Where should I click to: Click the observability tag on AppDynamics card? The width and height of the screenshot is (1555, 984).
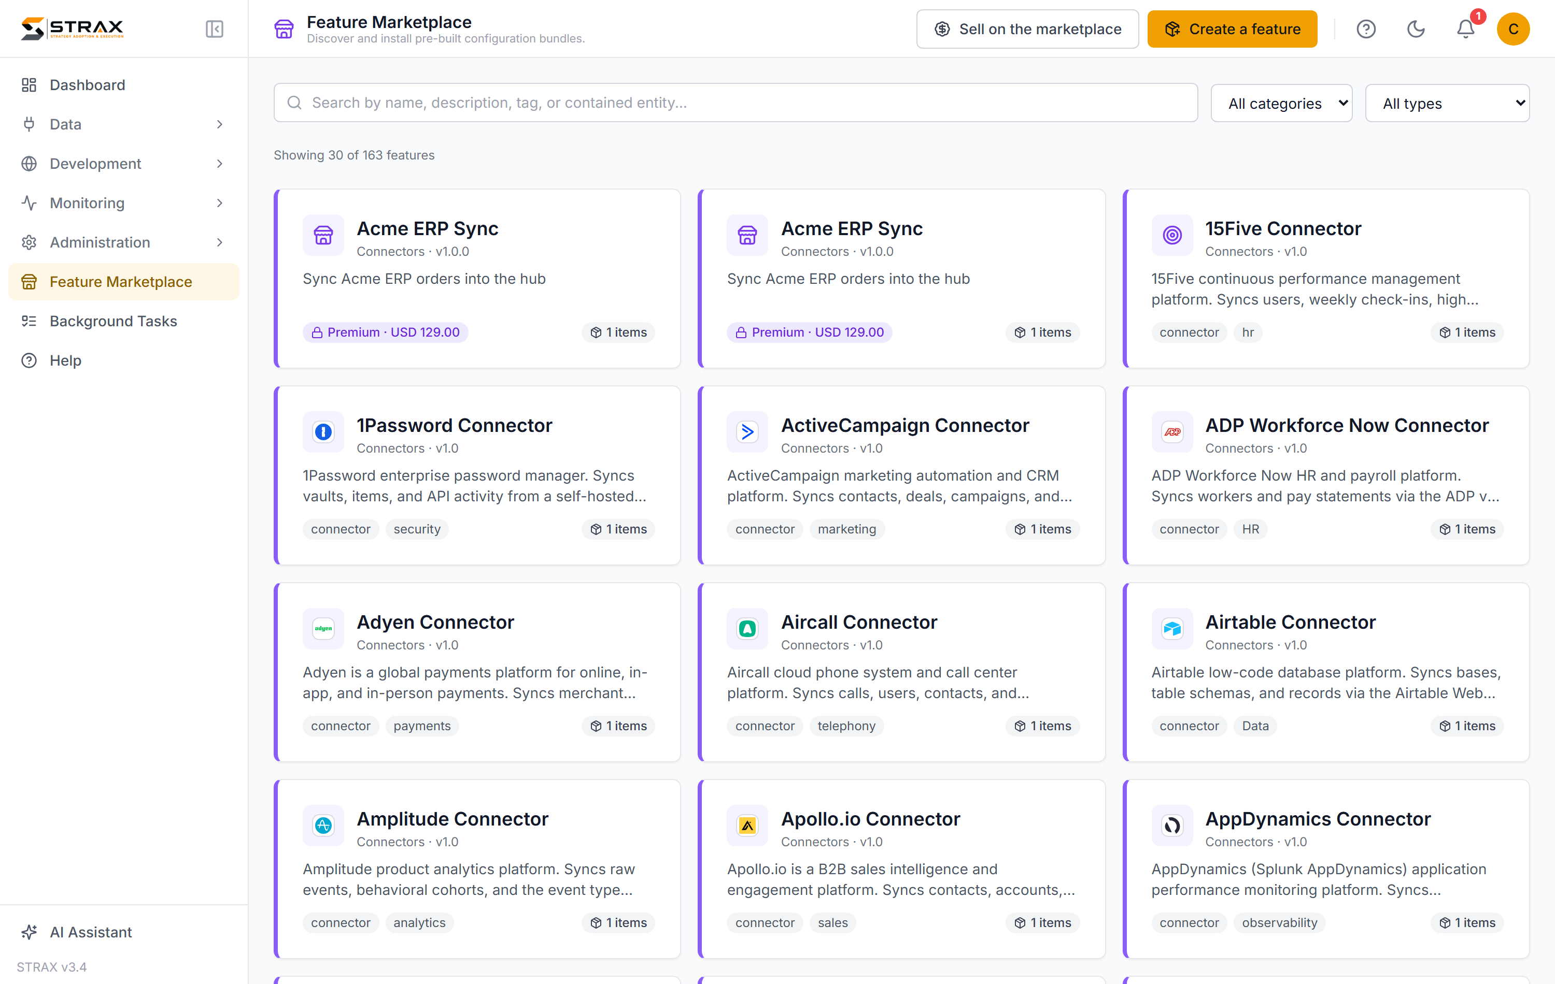(1279, 923)
